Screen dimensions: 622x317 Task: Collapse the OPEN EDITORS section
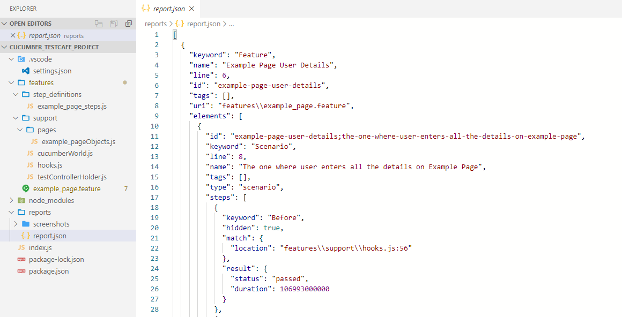click(x=4, y=24)
